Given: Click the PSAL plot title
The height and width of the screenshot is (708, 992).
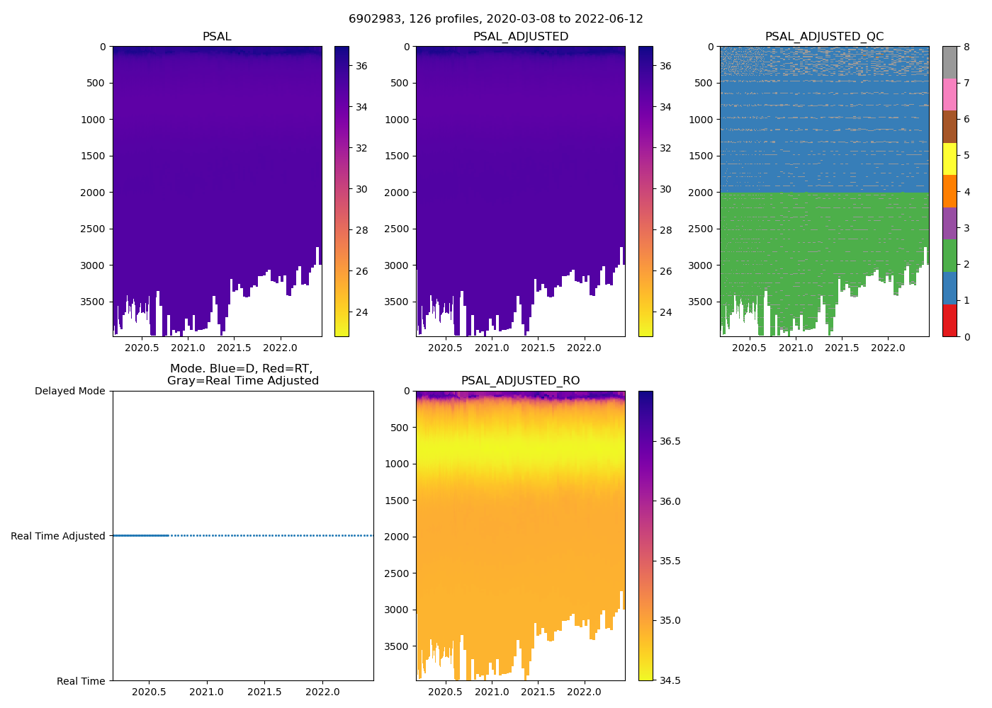Looking at the screenshot, I should 217,37.
